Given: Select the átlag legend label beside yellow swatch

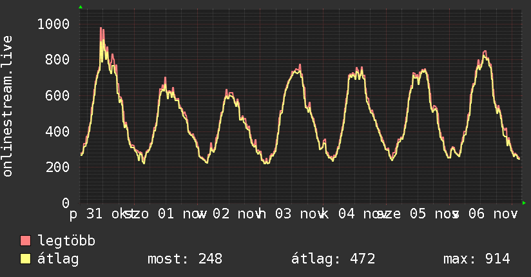Looking at the screenshot, I should [58, 259].
